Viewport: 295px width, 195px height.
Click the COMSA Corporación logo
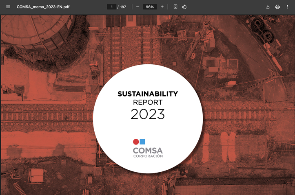(148, 148)
